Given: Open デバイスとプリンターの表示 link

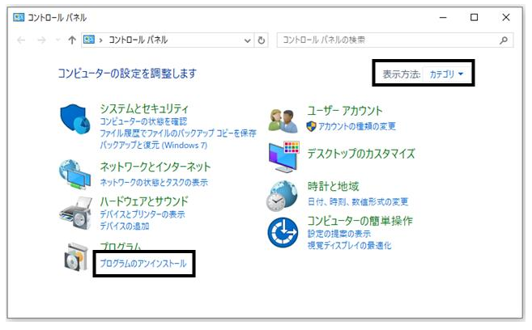Looking at the screenshot, I should pyautogui.click(x=143, y=214).
